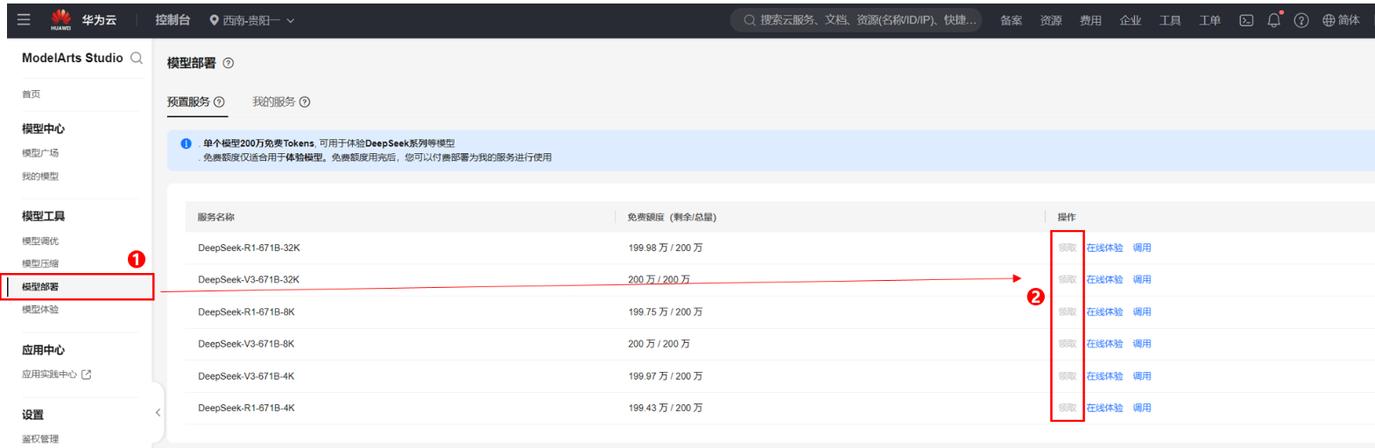Click the DeepSeek-R1-671B-32K service name
1375x448 pixels.
(249, 248)
